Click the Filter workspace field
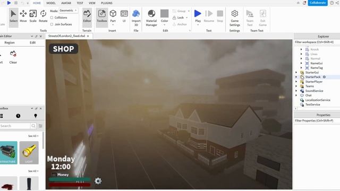This screenshot has height=191, width=340. (x=317, y=42)
